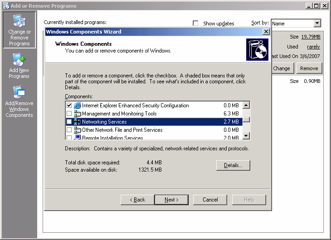
Task: Click the 6.3 MB size value
Action: click(x=231, y=114)
